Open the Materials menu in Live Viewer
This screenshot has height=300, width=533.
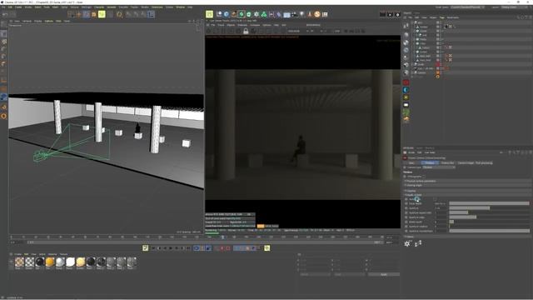(x=242, y=25)
